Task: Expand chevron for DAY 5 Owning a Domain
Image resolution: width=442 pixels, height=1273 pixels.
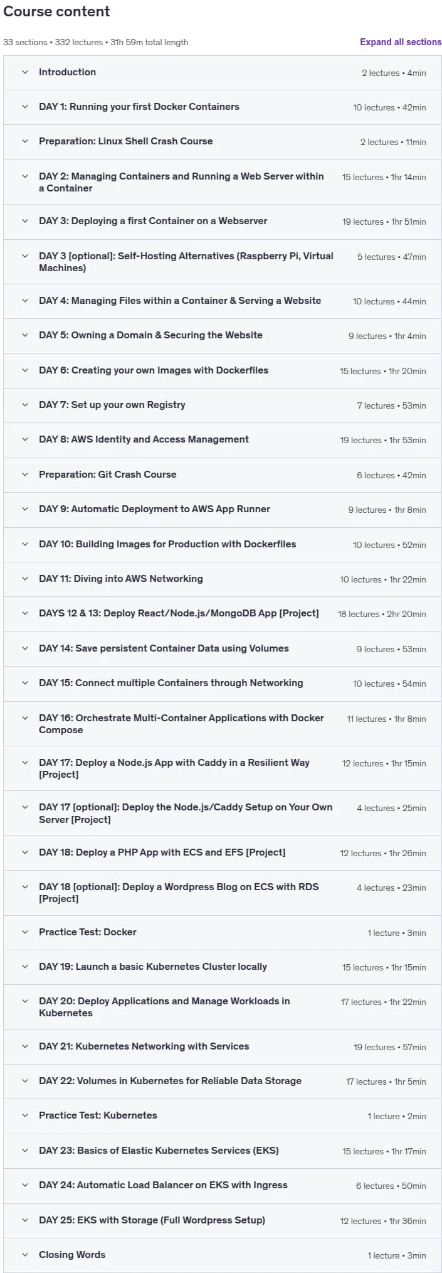Action: click(25, 335)
